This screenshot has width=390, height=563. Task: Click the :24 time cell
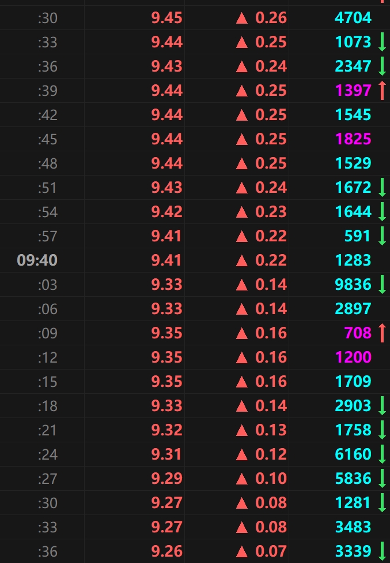pyautogui.click(x=48, y=454)
